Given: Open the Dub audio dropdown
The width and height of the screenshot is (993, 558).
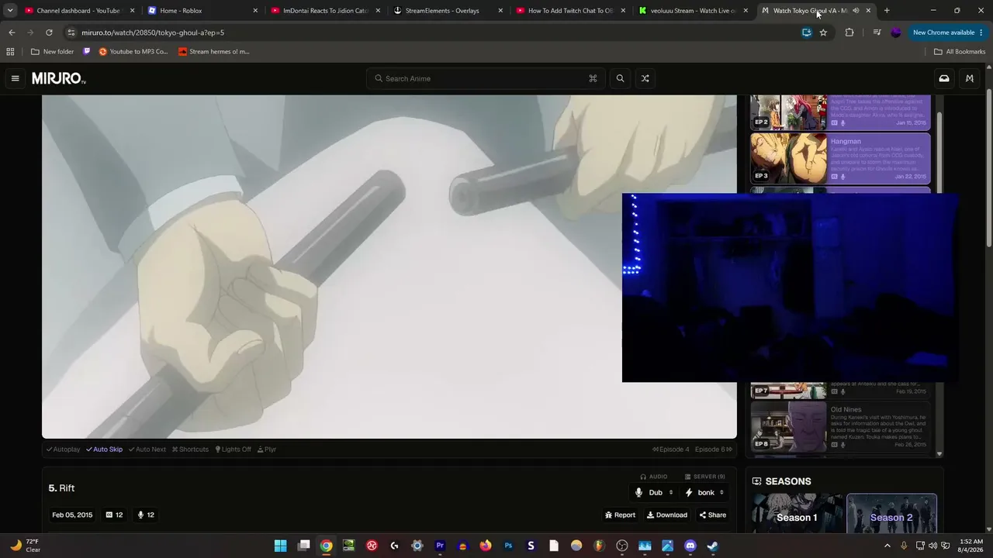Looking at the screenshot, I should [x=654, y=493].
